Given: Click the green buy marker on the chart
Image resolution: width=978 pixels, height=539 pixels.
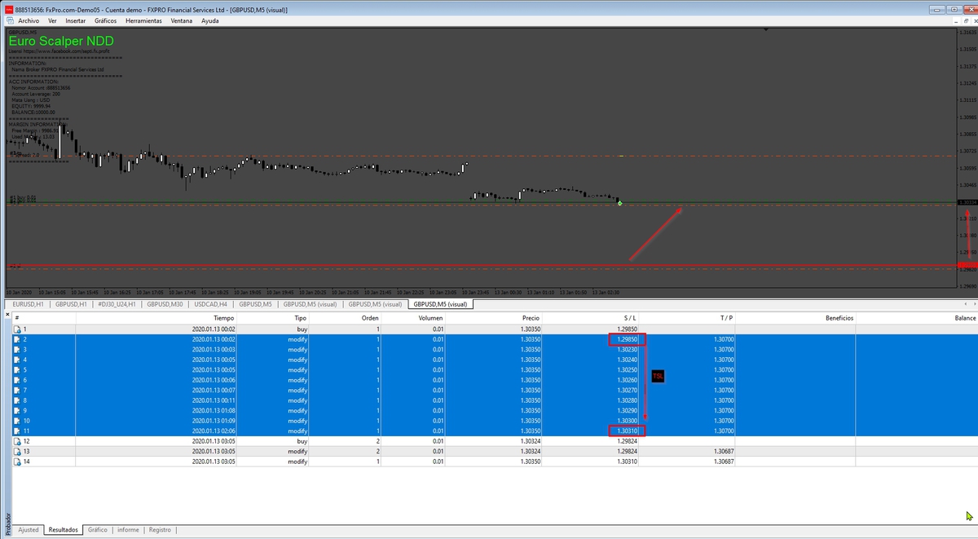Looking at the screenshot, I should pos(620,201).
